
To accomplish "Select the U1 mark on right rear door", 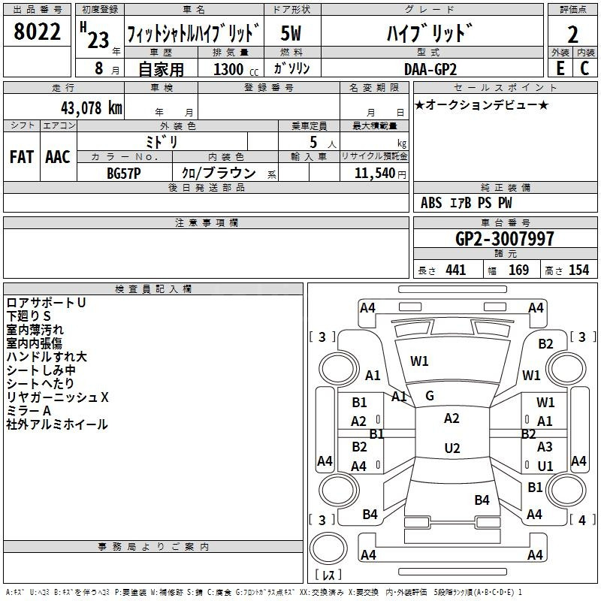I will point(545,466).
